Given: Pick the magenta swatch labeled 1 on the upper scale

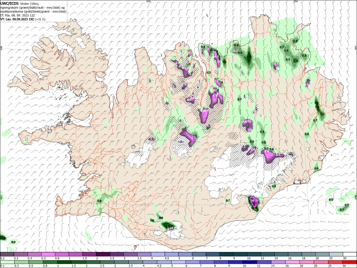Looking at the screenshot, I should click(76, 254).
